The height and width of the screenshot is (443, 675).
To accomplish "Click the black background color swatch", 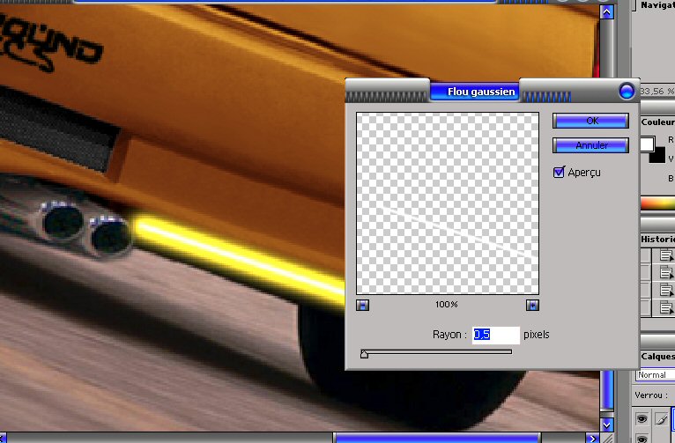I will point(657,155).
